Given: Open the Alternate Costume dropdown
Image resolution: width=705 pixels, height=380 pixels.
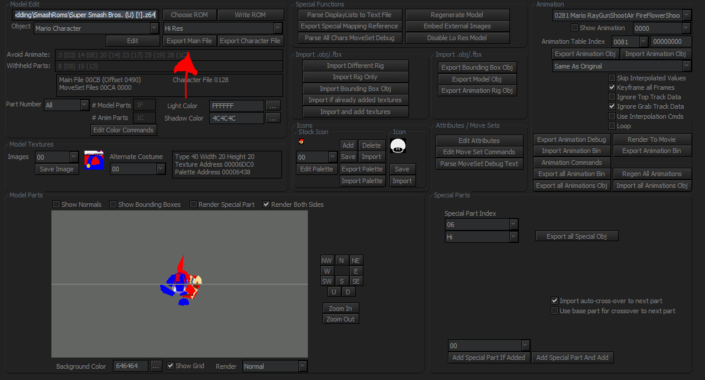Looking at the screenshot, I should [161, 168].
